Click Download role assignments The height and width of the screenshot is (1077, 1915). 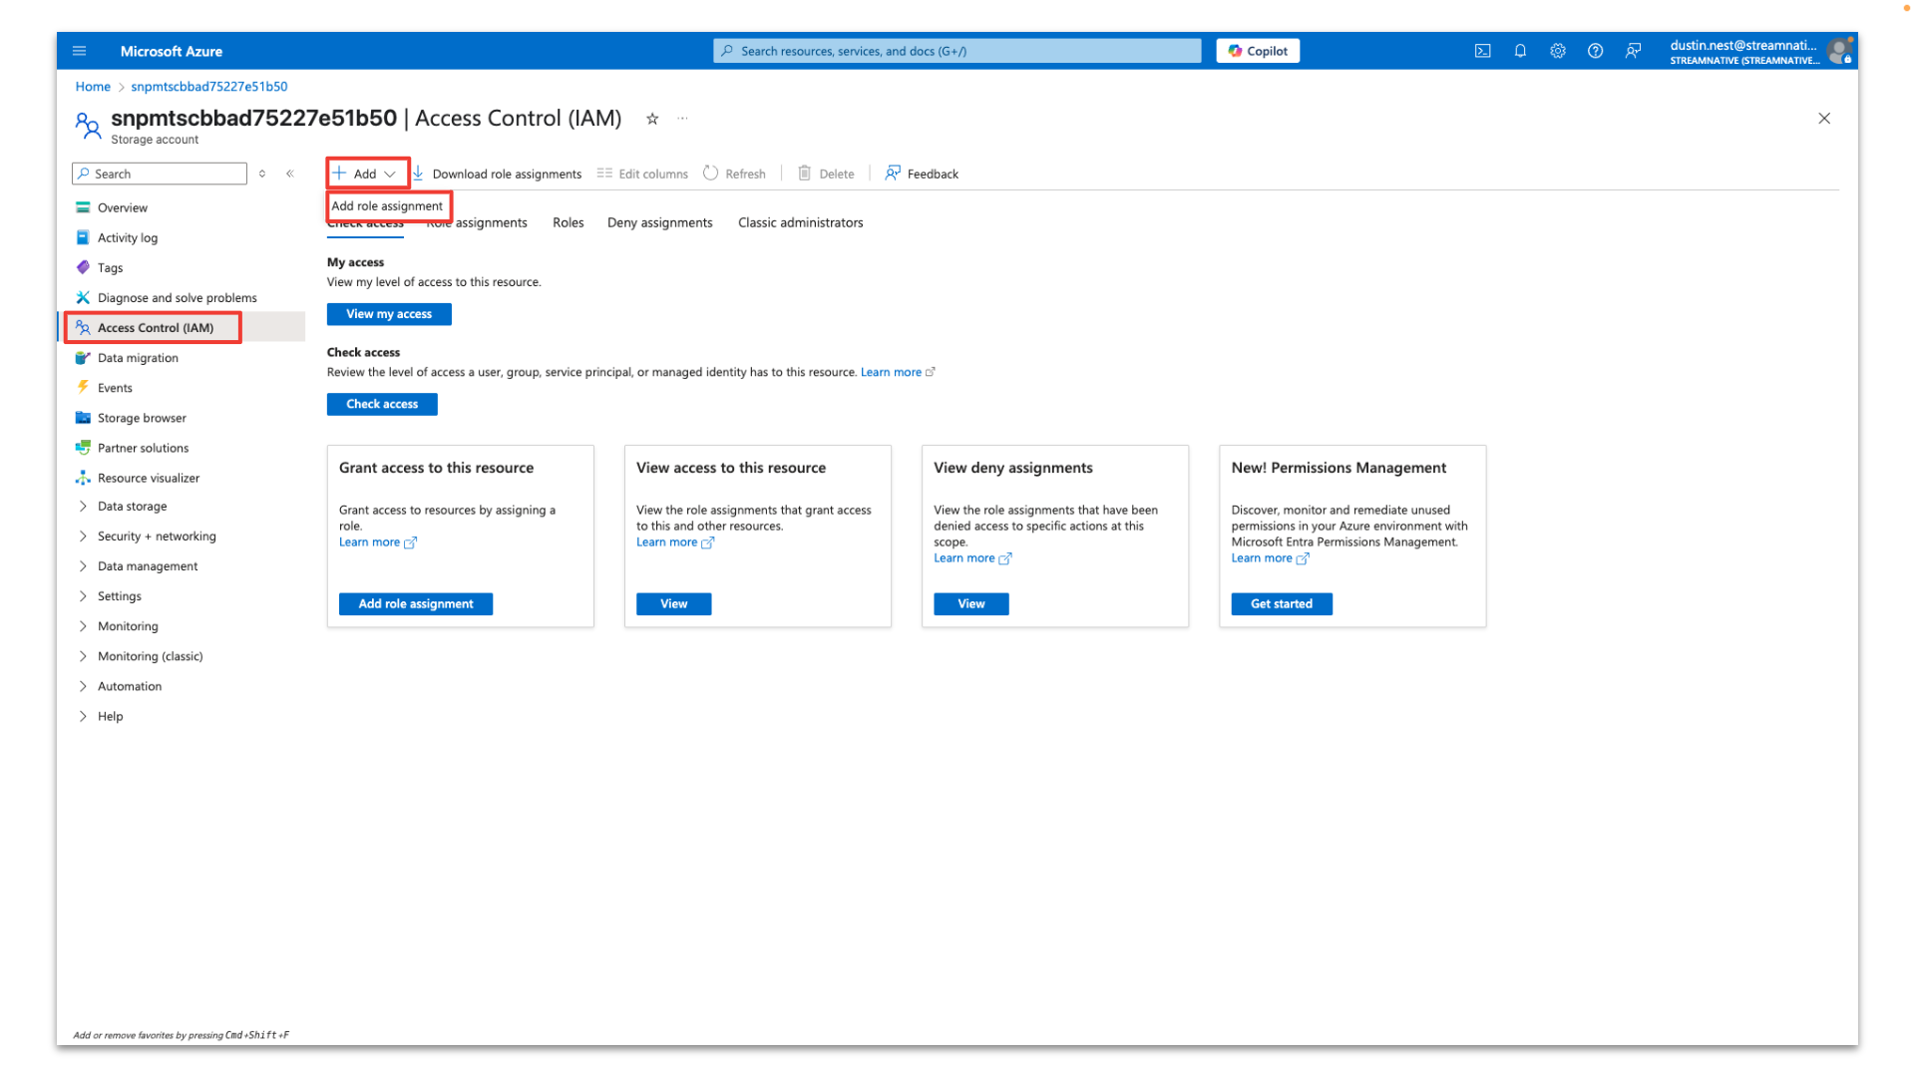point(497,174)
